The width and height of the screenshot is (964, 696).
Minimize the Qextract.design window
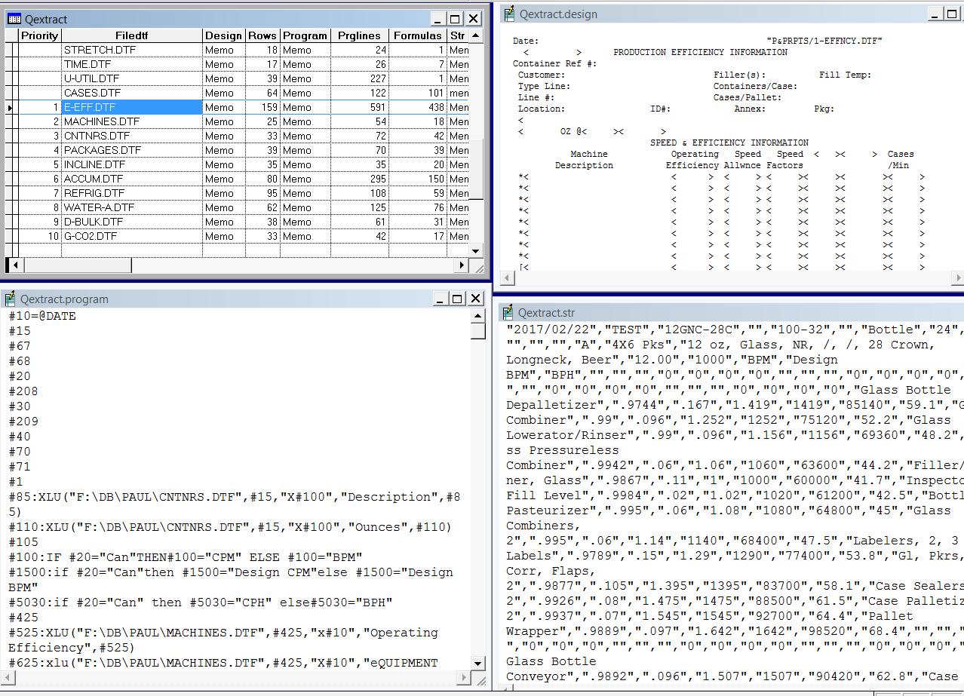[x=935, y=14]
